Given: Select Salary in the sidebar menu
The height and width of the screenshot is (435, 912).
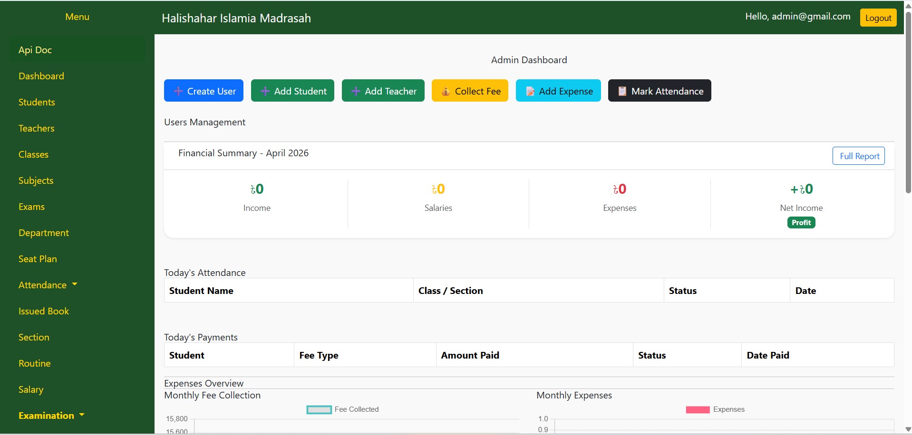Looking at the screenshot, I should point(31,389).
